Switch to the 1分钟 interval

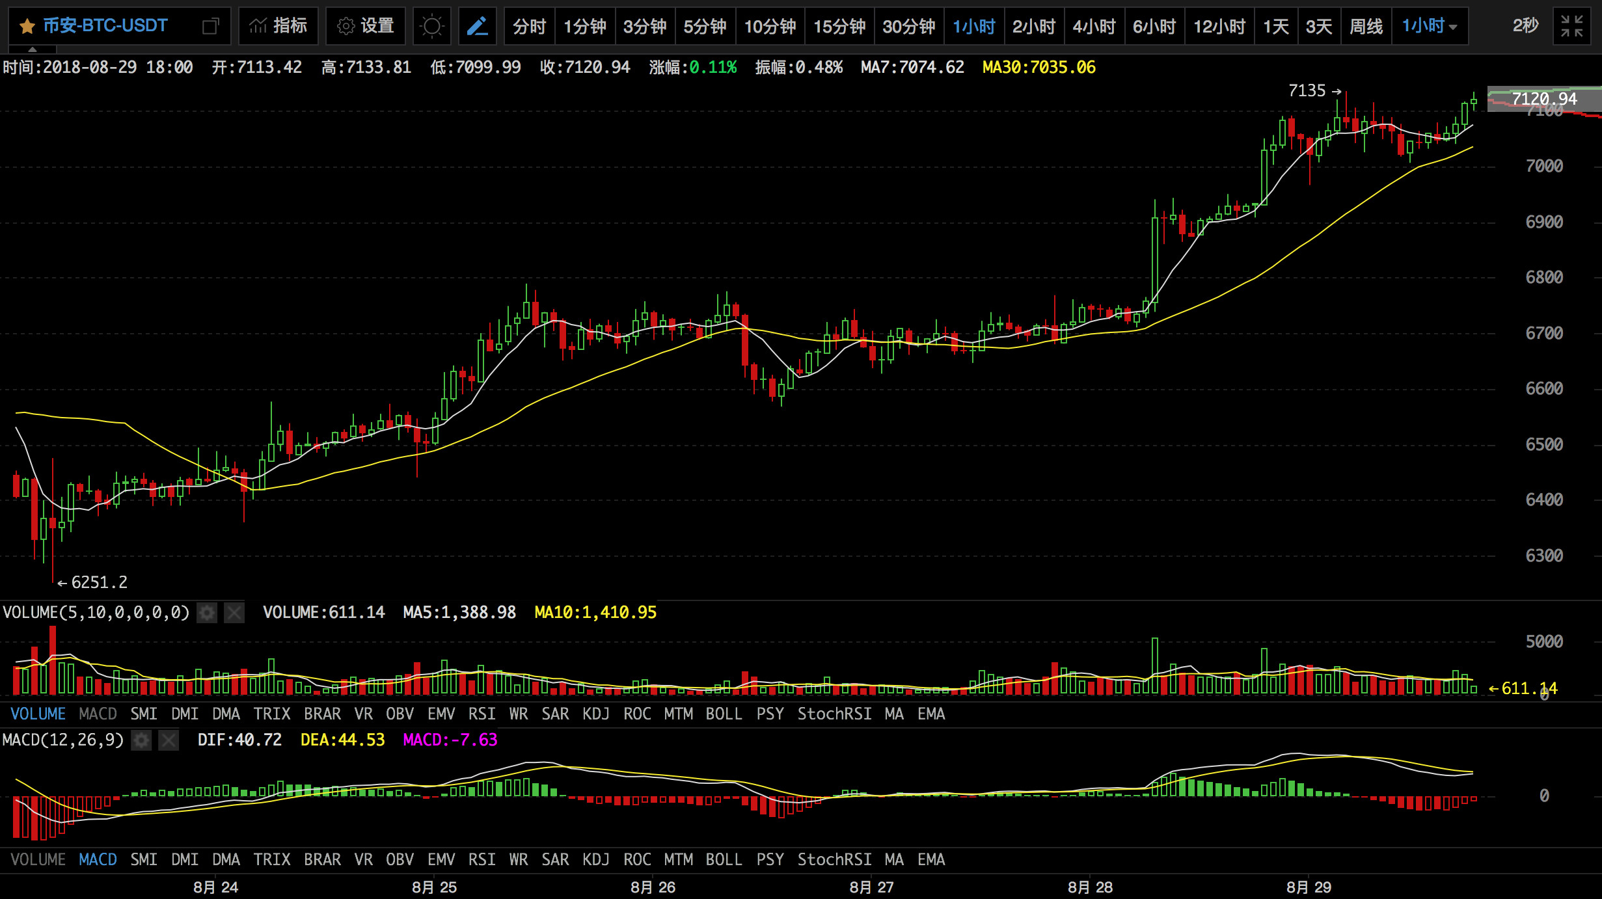(584, 27)
